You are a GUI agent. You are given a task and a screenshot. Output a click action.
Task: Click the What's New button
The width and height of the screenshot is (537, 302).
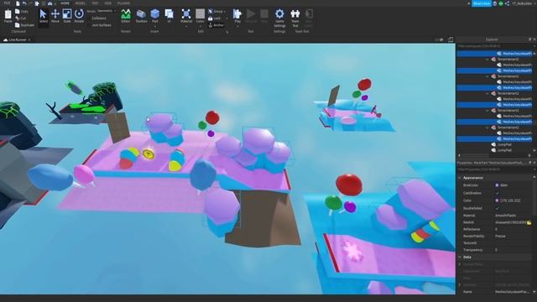pos(481,3)
